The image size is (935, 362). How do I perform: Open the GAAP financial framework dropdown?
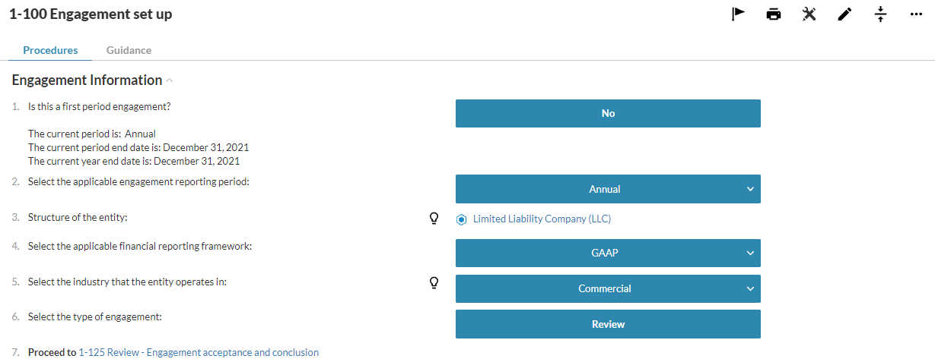click(608, 253)
